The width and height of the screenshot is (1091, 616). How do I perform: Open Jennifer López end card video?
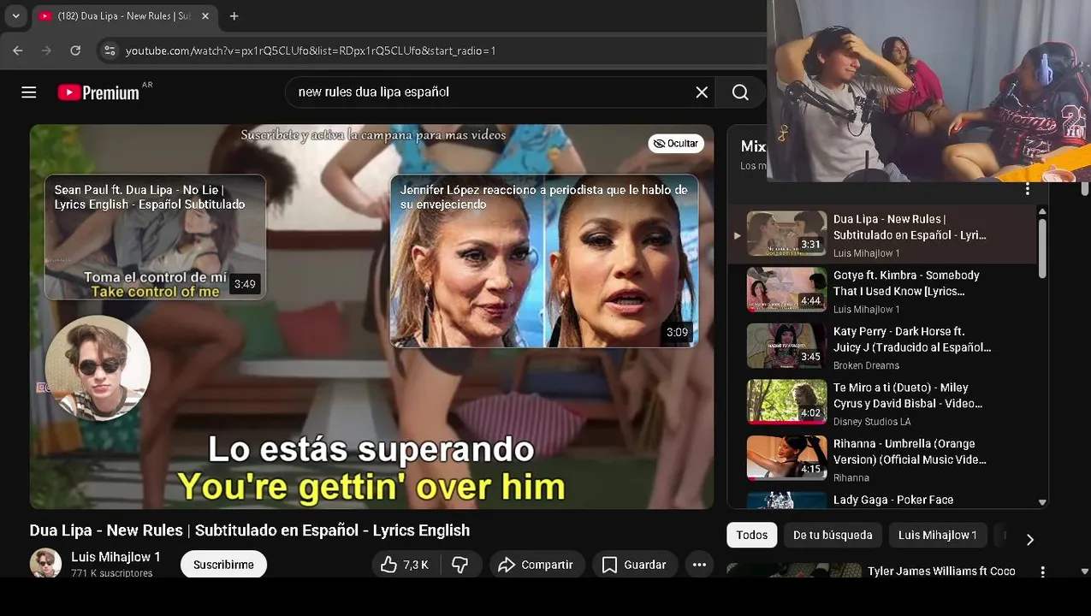coord(544,261)
